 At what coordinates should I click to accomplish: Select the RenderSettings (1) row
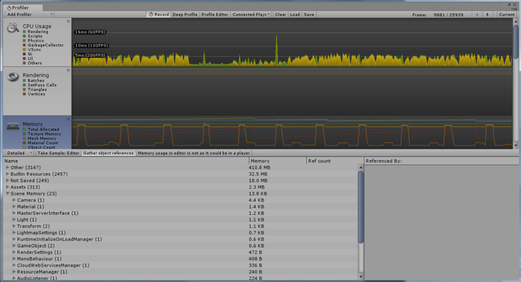[181, 252]
